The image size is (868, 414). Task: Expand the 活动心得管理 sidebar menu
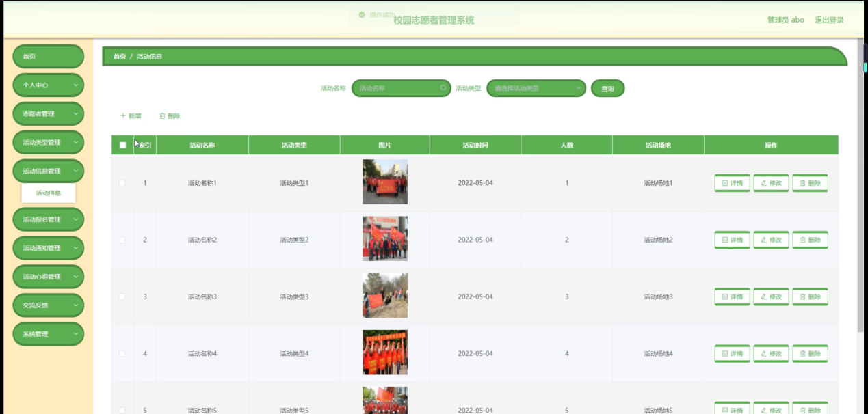coord(49,277)
